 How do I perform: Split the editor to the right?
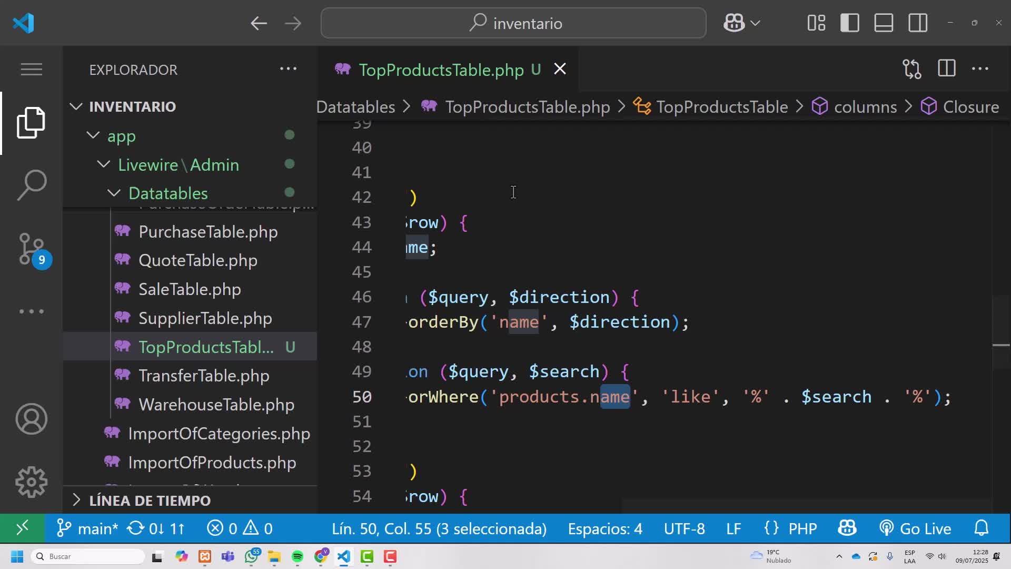tap(947, 68)
